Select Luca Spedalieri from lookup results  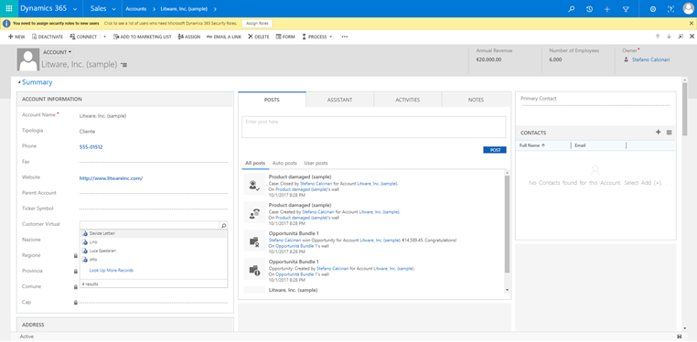click(x=154, y=251)
